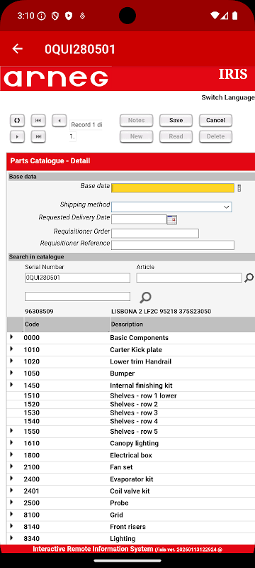Expand the 2400 Evaporator kit row
The width and height of the screenshot is (255, 568).
click(11, 478)
